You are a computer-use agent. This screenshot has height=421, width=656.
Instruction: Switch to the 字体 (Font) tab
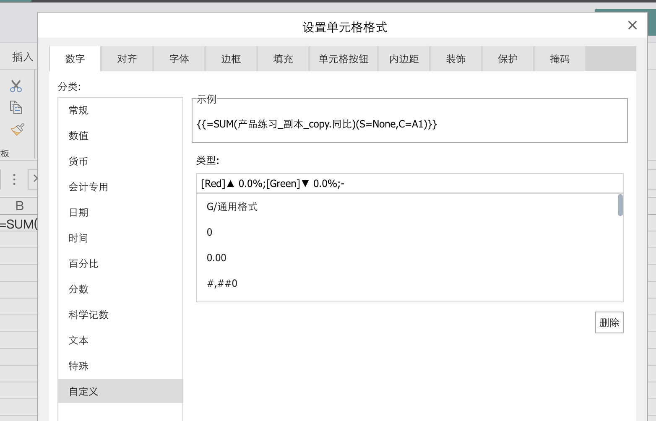pyautogui.click(x=179, y=59)
